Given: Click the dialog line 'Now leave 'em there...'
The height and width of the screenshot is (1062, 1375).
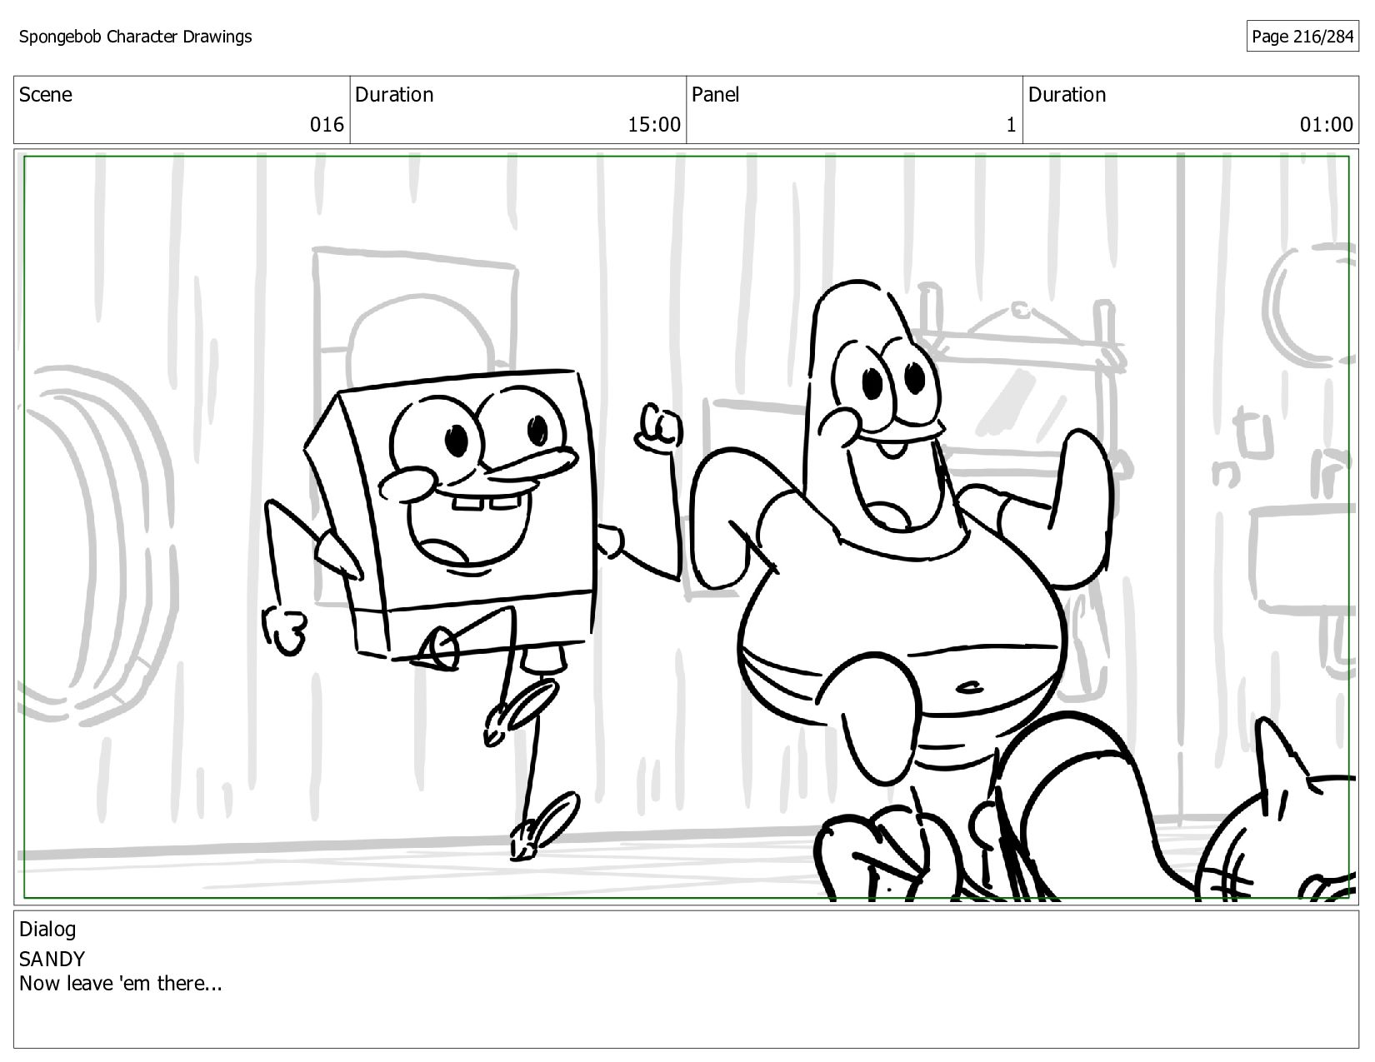Looking at the screenshot, I should coord(121,984).
